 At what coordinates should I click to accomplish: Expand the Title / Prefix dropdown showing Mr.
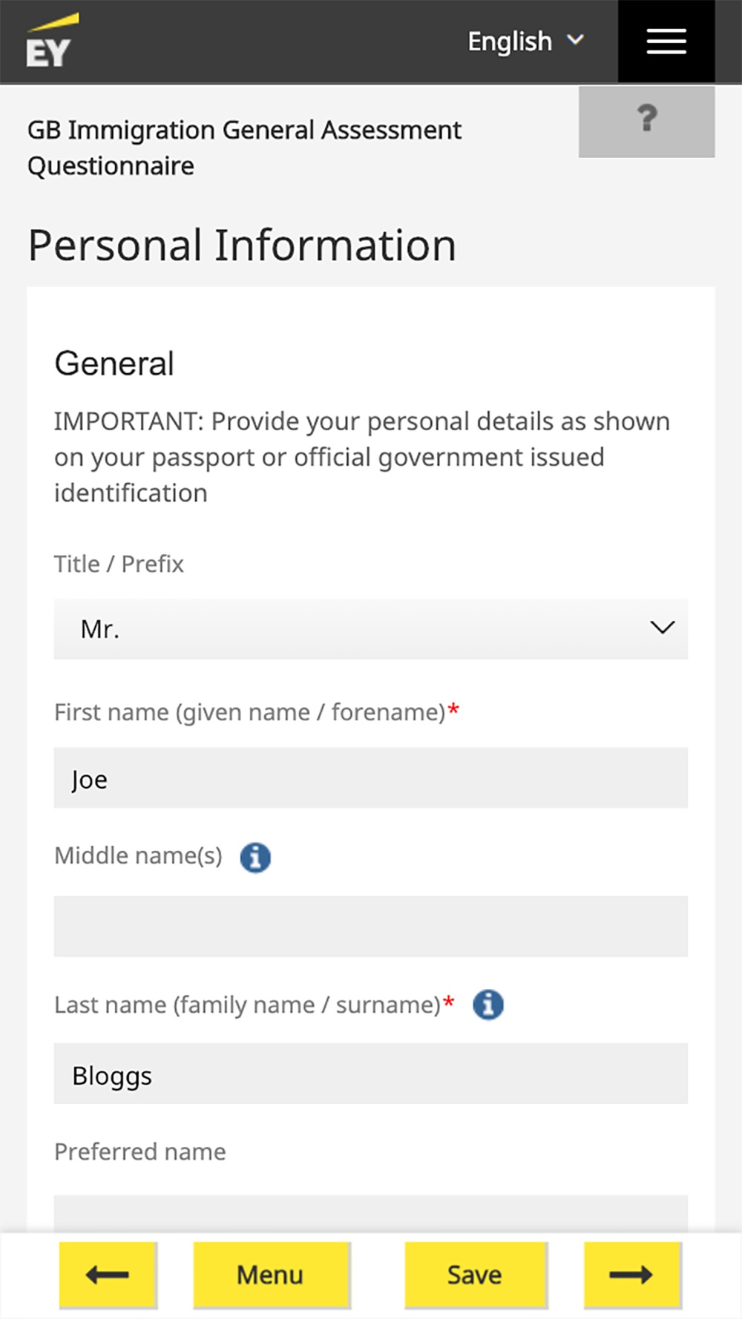[x=370, y=629]
